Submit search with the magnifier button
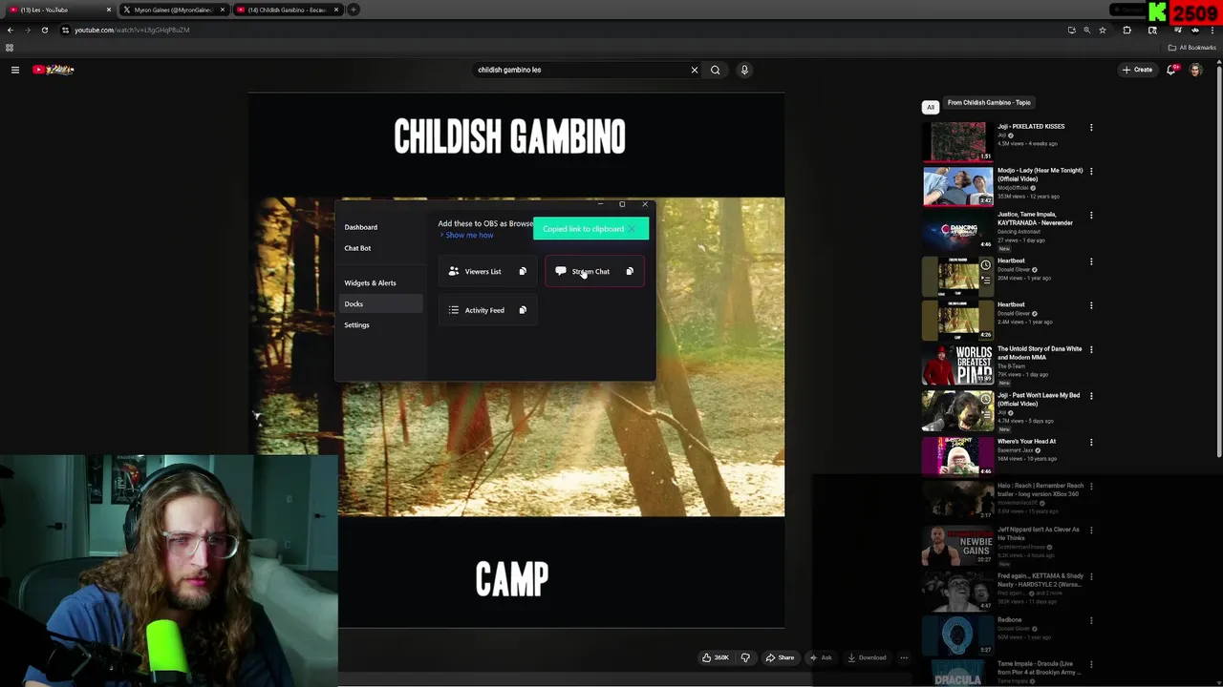 [x=715, y=70]
